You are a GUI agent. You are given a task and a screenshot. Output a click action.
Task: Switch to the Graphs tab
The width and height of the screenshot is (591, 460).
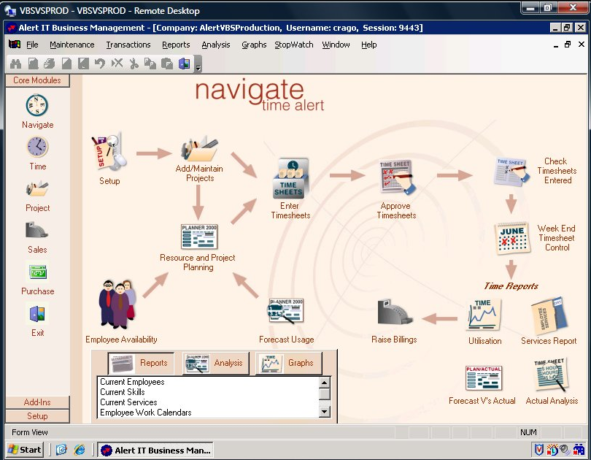click(x=288, y=363)
